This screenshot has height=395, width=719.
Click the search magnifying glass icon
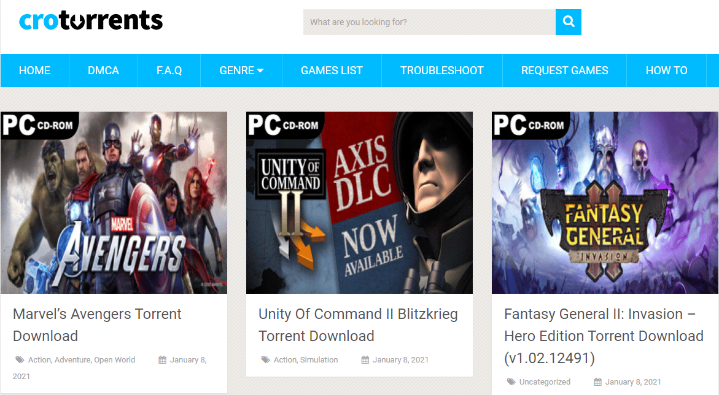tap(568, 22)
